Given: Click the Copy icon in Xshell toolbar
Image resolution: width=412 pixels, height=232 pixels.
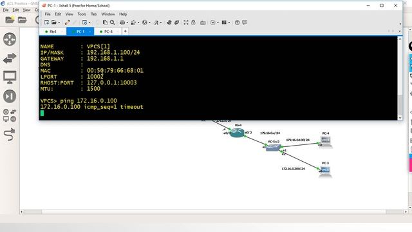Looking at the screenshot, I should click(105, 23).
